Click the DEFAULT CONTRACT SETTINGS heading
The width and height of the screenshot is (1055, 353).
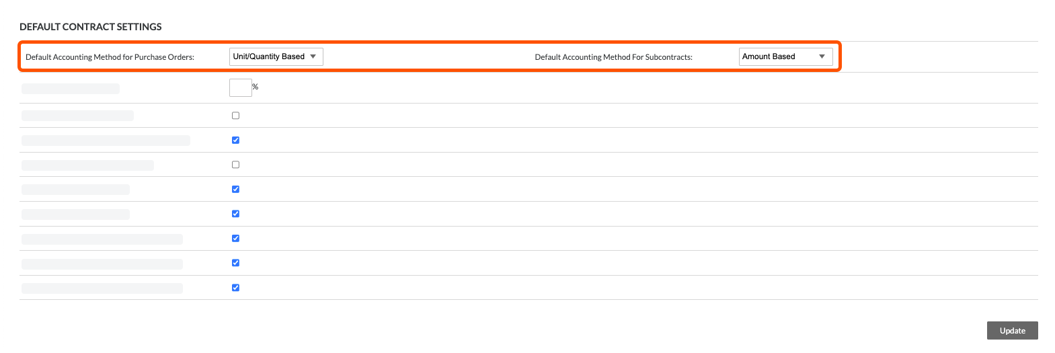91,27
